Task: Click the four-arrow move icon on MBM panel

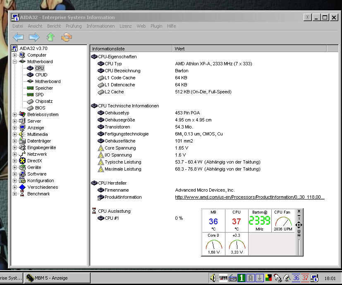Action: click(299, 225)
